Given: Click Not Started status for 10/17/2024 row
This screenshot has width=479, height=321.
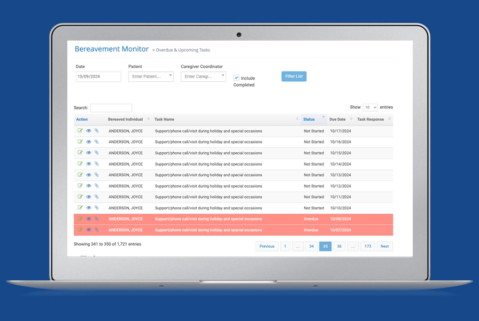Looking at the screenshot, I should pos(314,131).
